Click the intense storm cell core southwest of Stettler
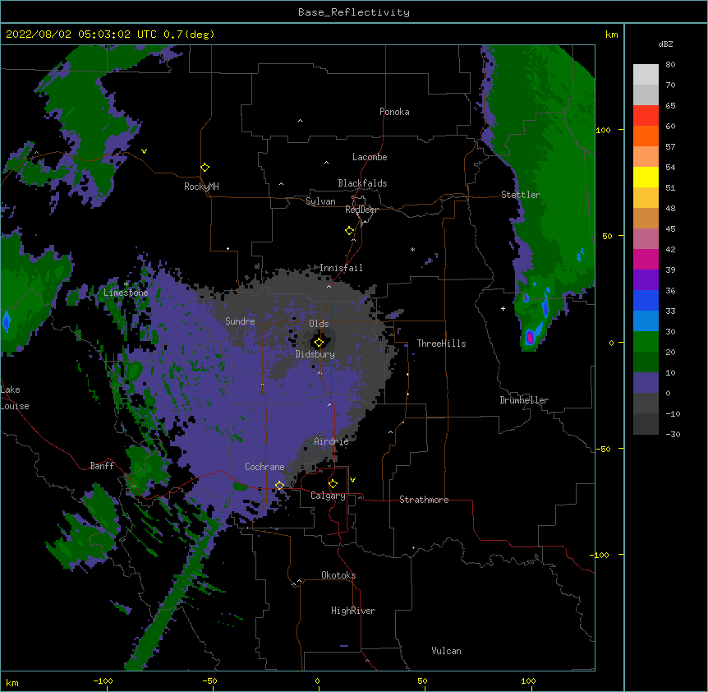 530,337
